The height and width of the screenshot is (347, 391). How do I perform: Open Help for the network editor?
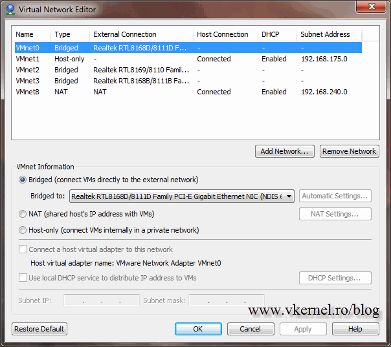pos(355,329)
